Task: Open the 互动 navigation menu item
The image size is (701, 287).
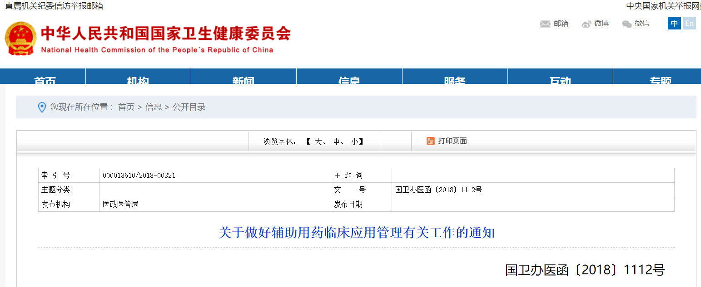Action: click(560, 79)
